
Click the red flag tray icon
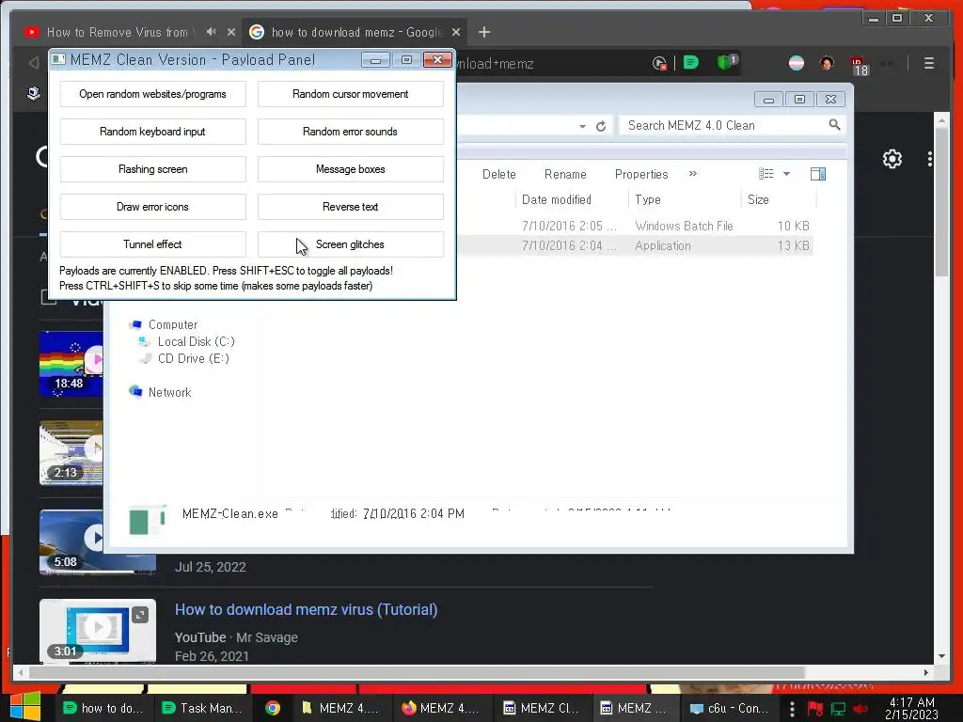click(815, 709)
